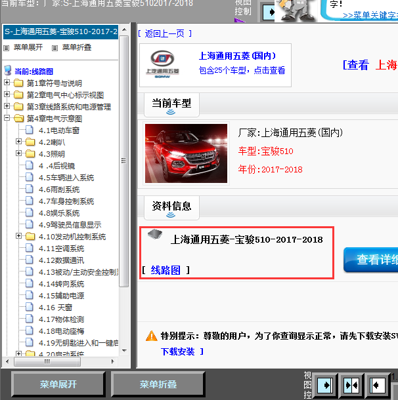Click folder icon of 4.2喇叭
This screenshot has height=400, width=398.
30,142
